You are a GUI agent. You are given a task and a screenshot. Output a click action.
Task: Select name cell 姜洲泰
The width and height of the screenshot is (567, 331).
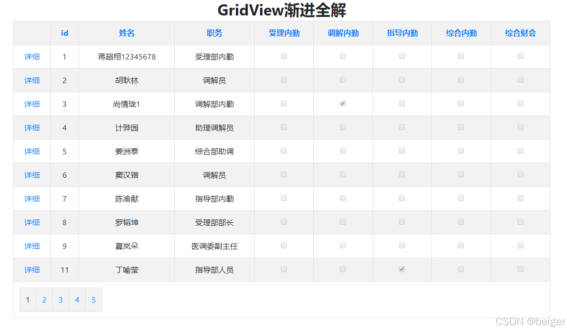coord(126,151)
